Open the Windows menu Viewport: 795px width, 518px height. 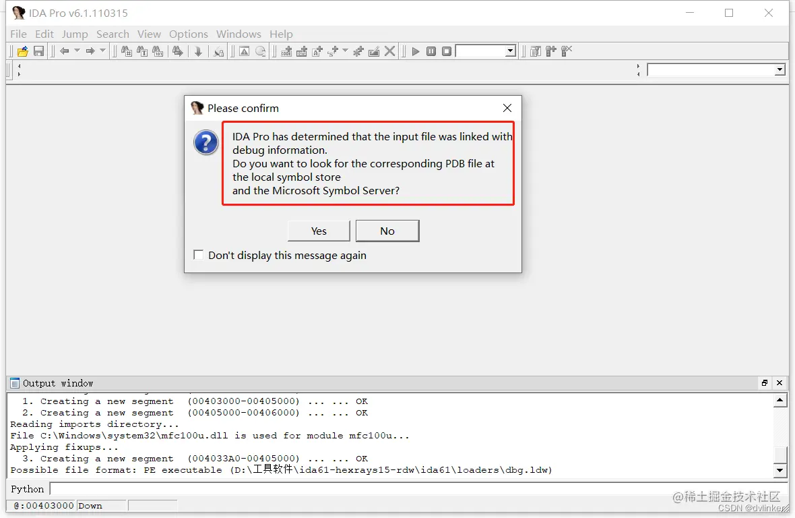click(x=238, y=34)
